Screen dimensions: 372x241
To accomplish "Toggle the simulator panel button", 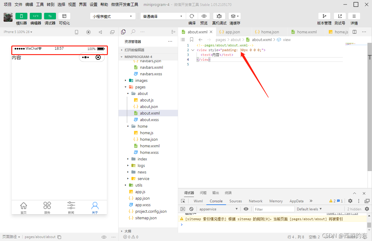I will (x=21, y=16).
